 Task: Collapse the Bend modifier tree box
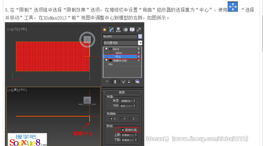(110, 49)
